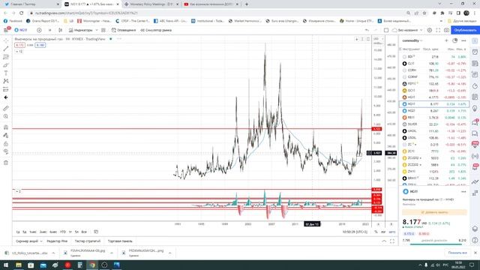Select CL1! row in the watchlist
Image resolution: width=480 pixels, height=270 pixels.
click(434, 63)
